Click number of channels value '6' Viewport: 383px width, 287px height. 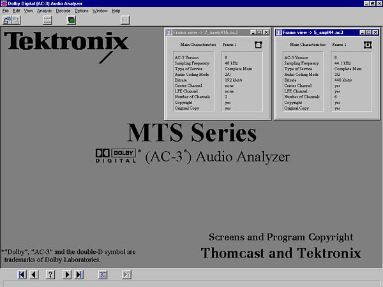coord(336,97)
